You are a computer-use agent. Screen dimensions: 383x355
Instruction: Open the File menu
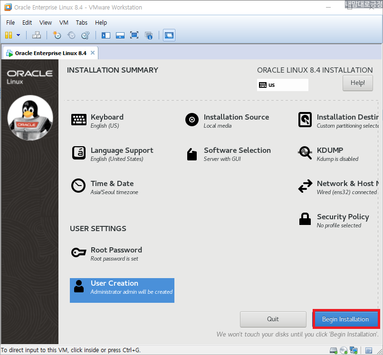click(10, 23)
